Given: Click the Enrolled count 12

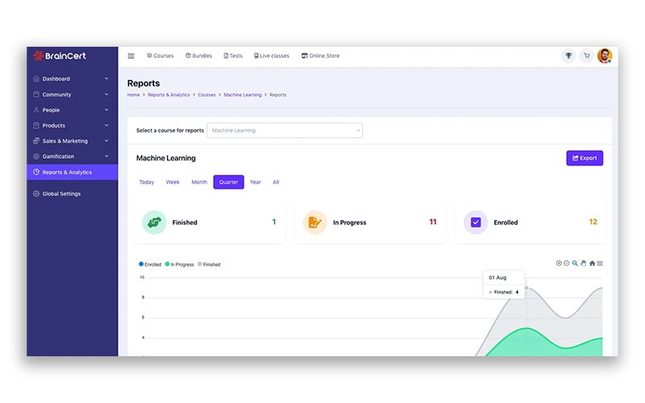Looking at the screenshot, I should pos(593,222).
